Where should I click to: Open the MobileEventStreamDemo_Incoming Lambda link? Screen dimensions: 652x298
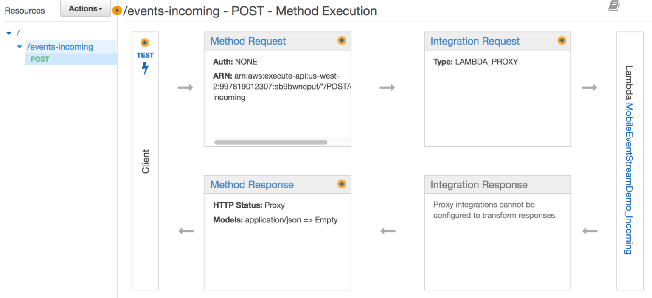[629, 178]
